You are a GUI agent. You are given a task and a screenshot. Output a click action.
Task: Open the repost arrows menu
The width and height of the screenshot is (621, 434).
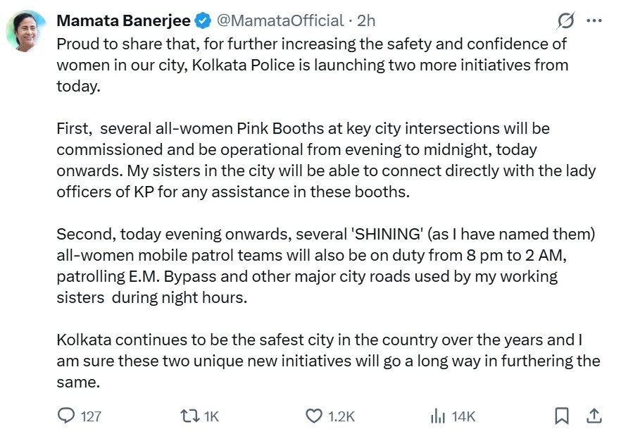(189, 416)
